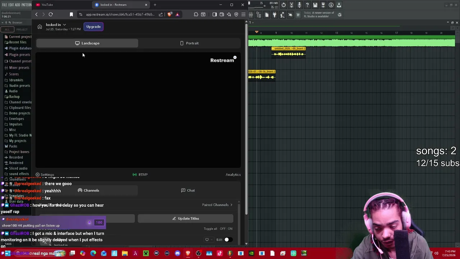Open the RTMP option
Screen dimensions: 460x259
tap(140, 175)
